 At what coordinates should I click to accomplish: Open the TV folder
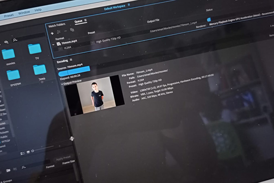tap(35, 48)
